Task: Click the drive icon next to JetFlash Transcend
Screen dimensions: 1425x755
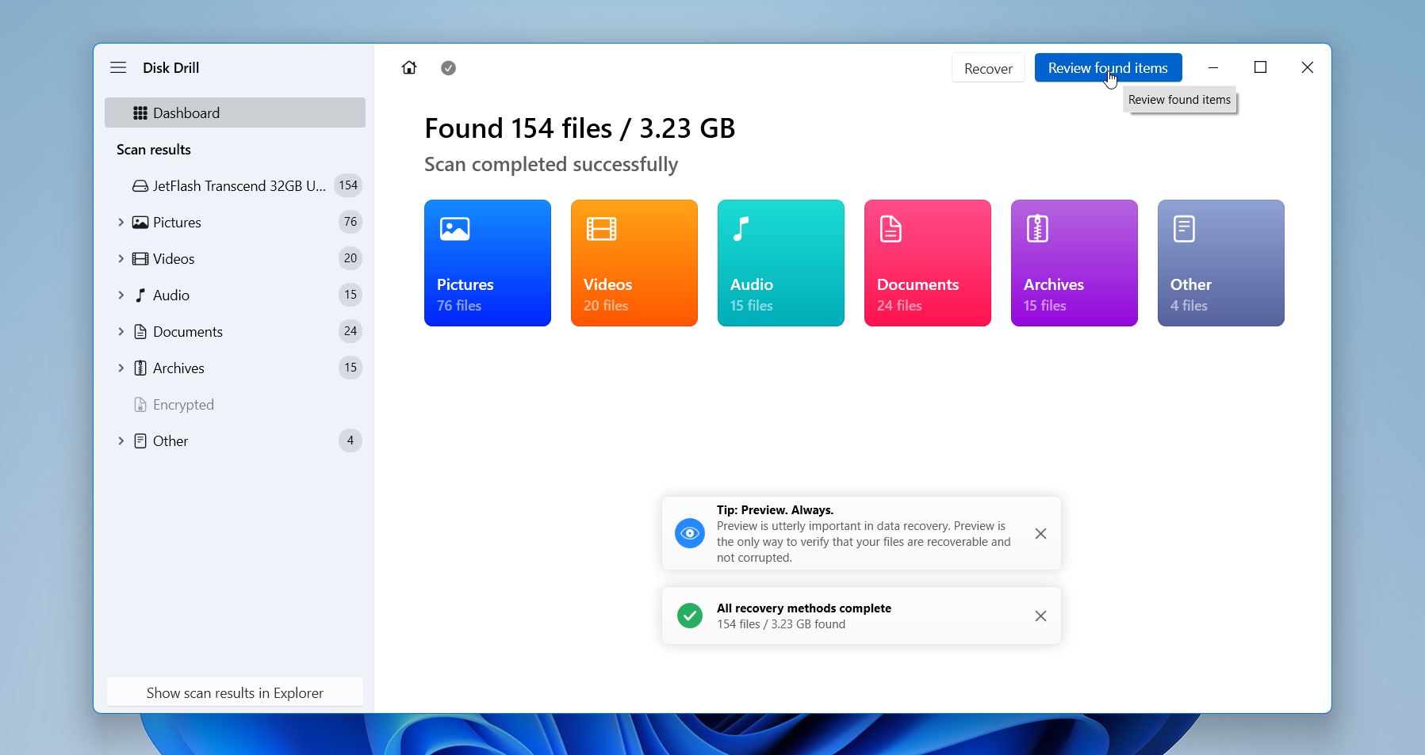Action: (140, 186)
